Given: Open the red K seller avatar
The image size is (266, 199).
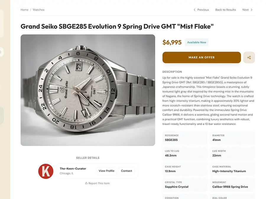Looking at the screenshot, I should [46, 171].
